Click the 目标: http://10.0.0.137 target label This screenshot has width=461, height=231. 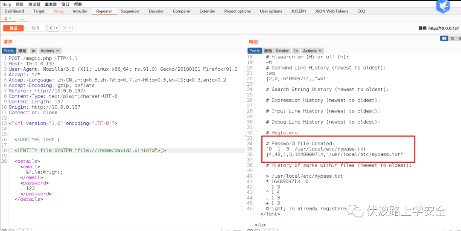[x=438, y=28]
